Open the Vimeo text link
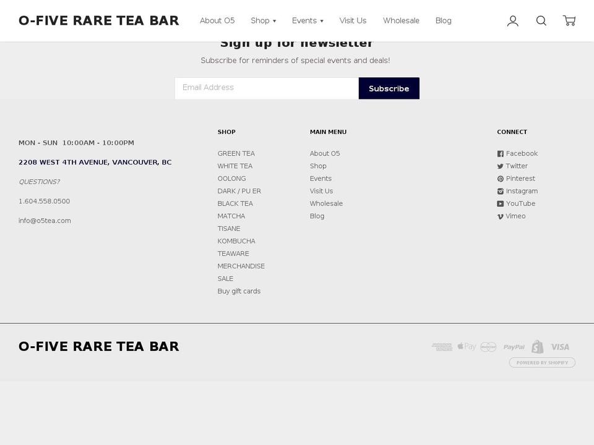 click(515, 216)
